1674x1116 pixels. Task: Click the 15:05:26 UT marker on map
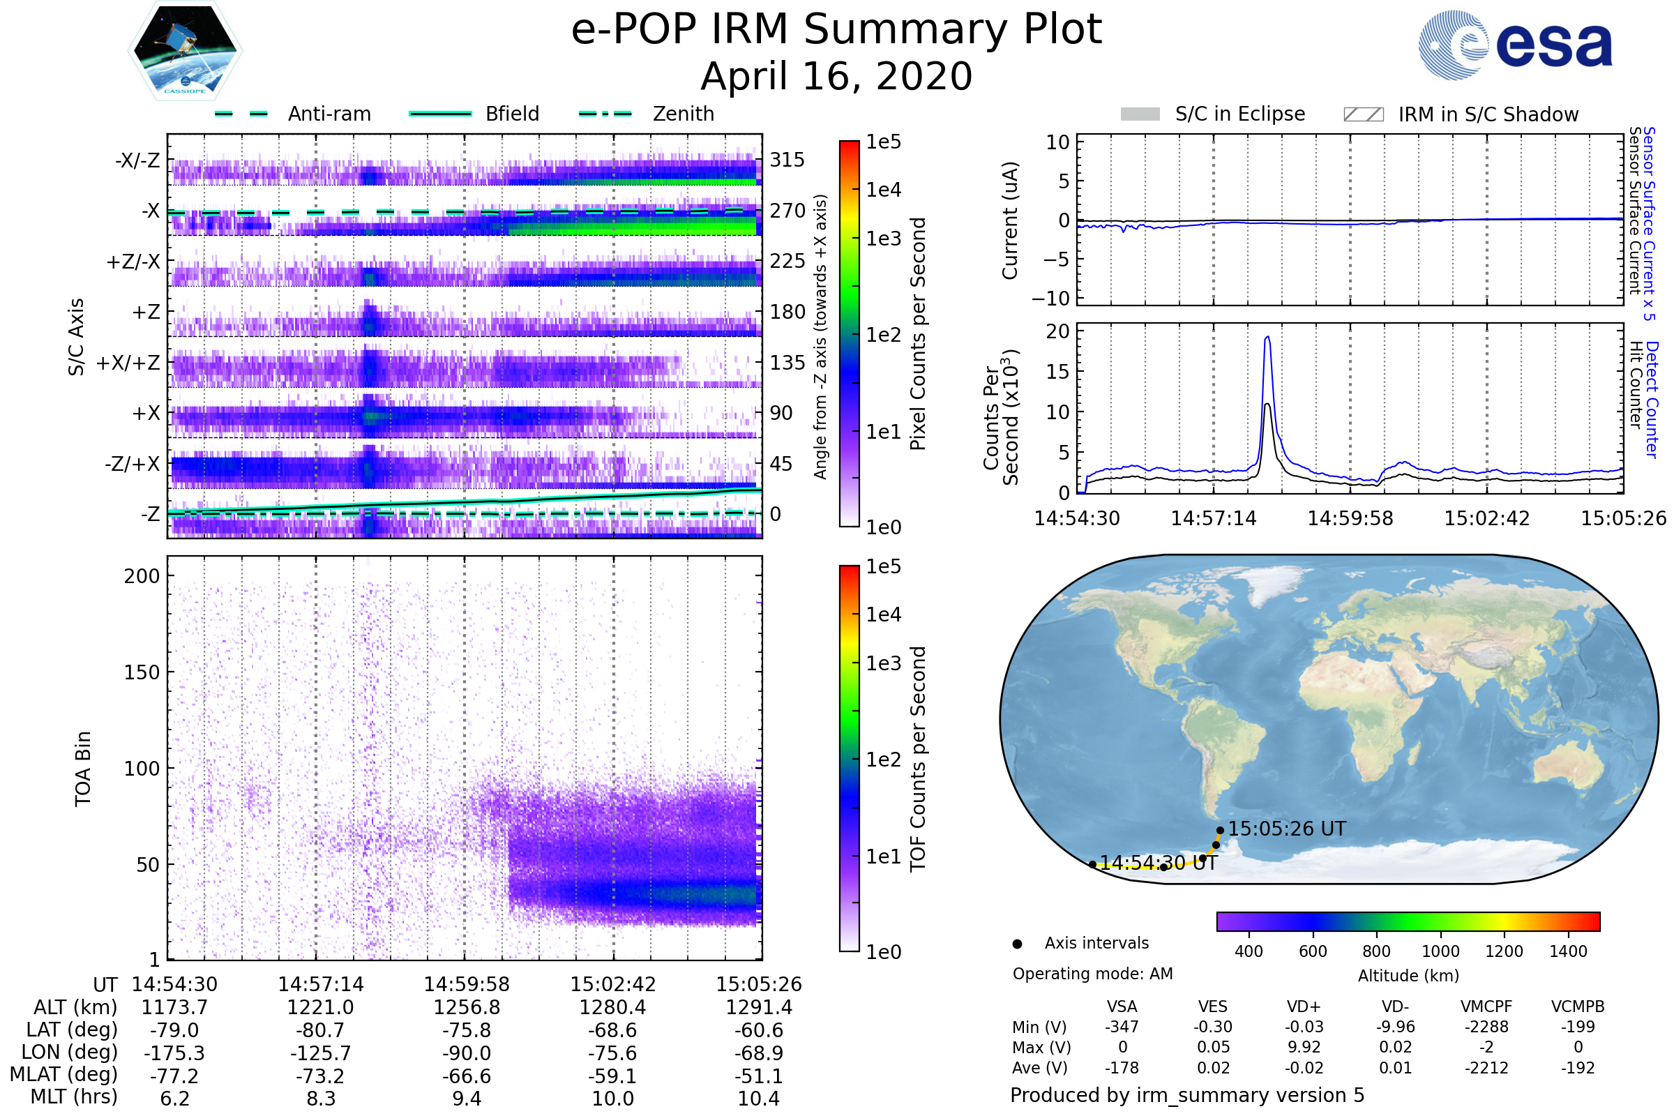(x=1220, y=830)
